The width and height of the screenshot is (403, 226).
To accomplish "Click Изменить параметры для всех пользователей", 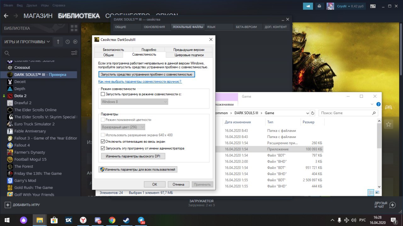I will (138, 169).
